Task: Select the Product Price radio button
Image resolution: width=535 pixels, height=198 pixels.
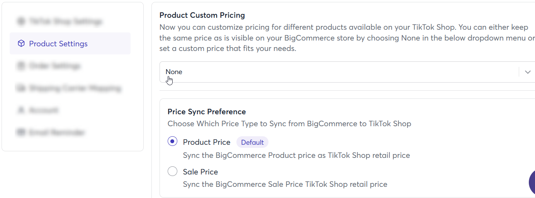Action: (x=172, y=142)
